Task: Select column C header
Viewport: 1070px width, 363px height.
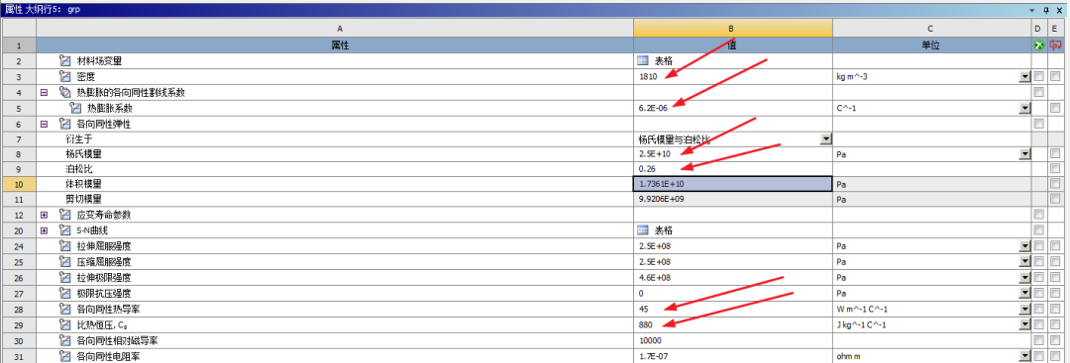Action: (x=931, y=29)
